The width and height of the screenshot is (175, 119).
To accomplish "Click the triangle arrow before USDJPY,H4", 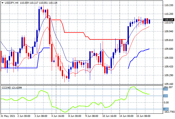I will pyautogui.click(x=2, y=3).
